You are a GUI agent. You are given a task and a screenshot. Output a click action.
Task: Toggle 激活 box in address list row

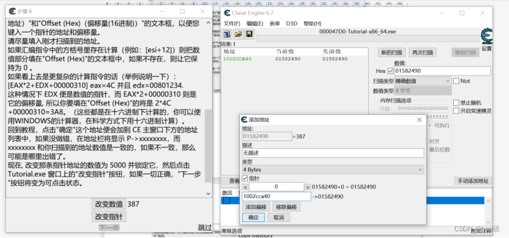pos(226,201)
